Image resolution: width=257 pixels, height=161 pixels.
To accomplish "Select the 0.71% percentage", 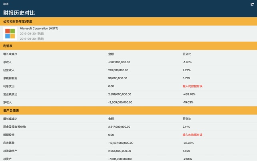I will coord(186,78).
